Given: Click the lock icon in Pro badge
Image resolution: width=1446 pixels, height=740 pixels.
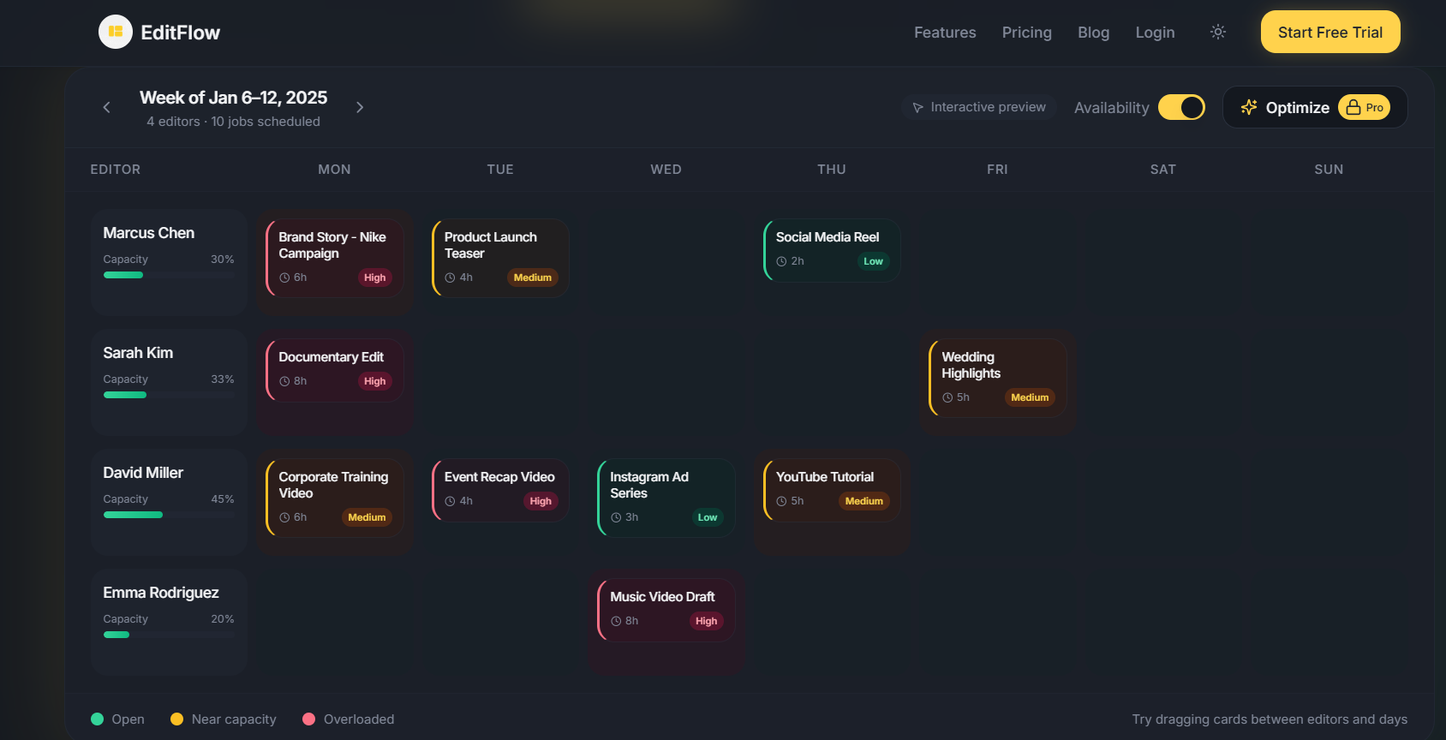Looking at the screenshot, I should point(1353,107).
